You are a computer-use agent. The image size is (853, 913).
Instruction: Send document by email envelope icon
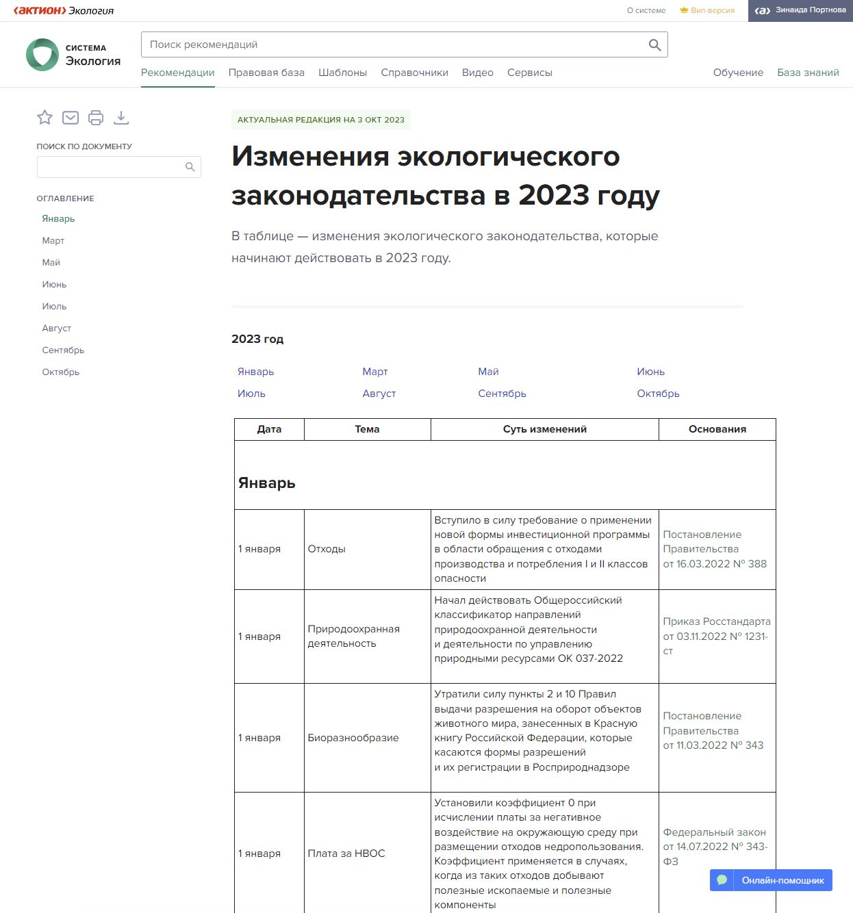pyautogui.click(x=71, y=118)
